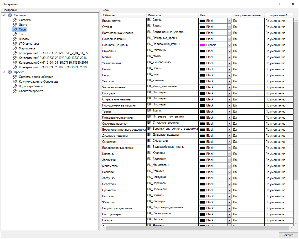The width and height of the screenshot is (299, 239).
Task: Click horizontal scrollbar left arrow
Action: coord(104,228)
